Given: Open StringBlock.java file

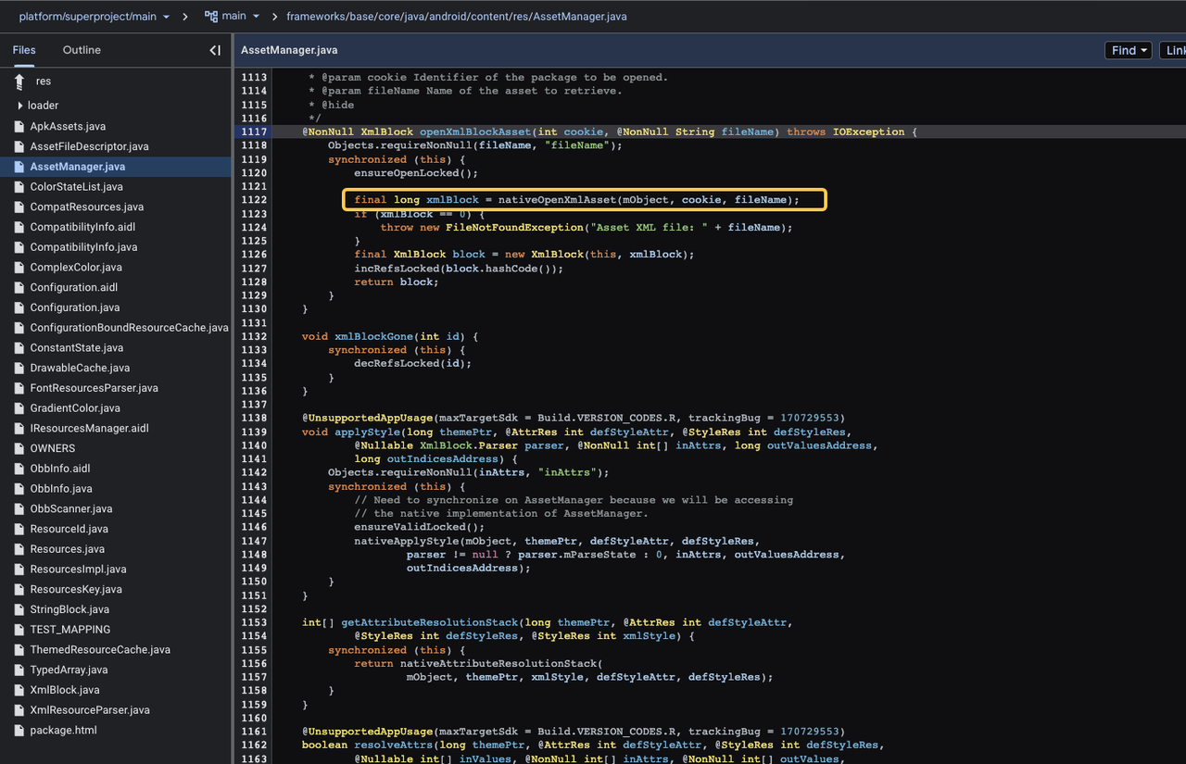Looking at the screenshot, I should tap(69, 609).
